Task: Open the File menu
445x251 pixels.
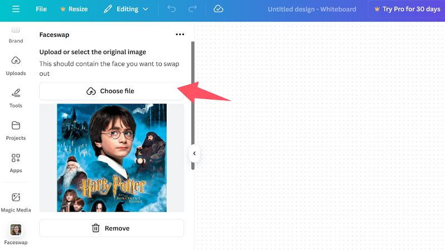Action: pyautogui.click(x=41, y=9)
